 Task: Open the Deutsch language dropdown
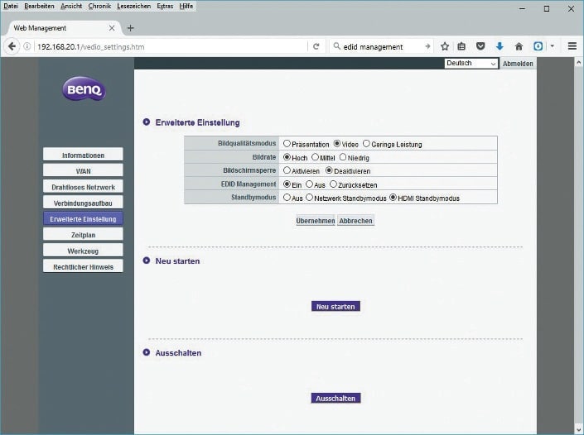click(471, 64)
